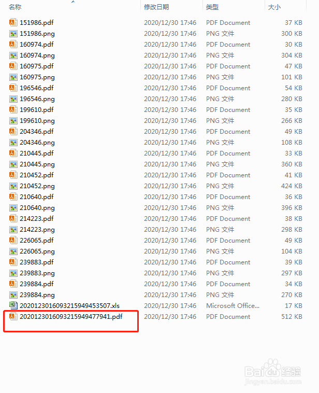Select the file name 226065.png
This screenshot has width=319, height=393.
(37, 251)
